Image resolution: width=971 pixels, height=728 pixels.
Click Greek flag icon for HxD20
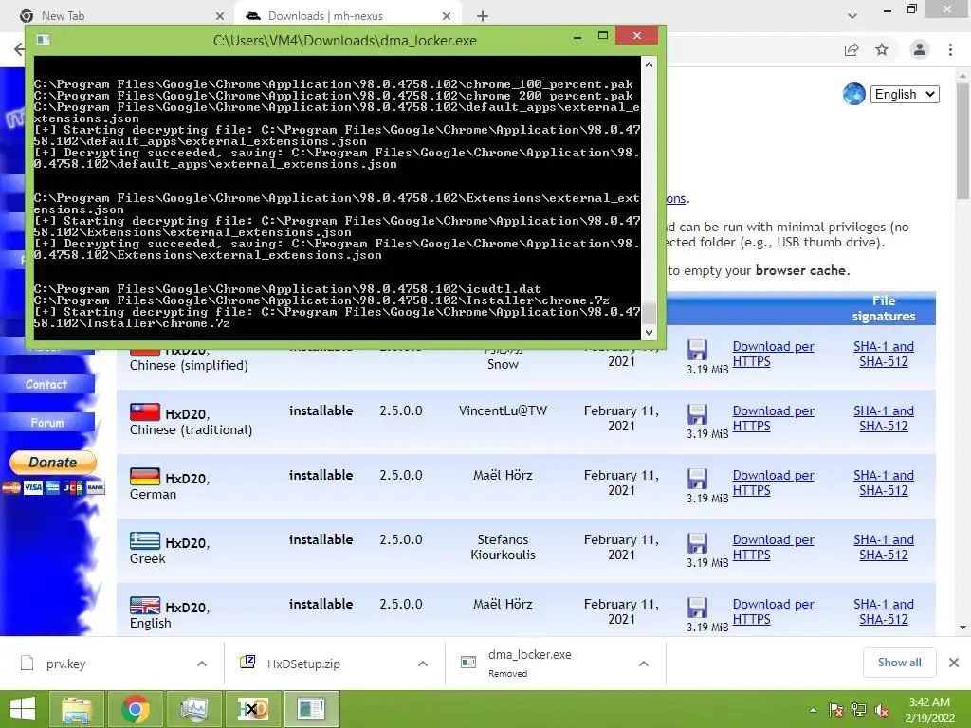tap(145, 540)
